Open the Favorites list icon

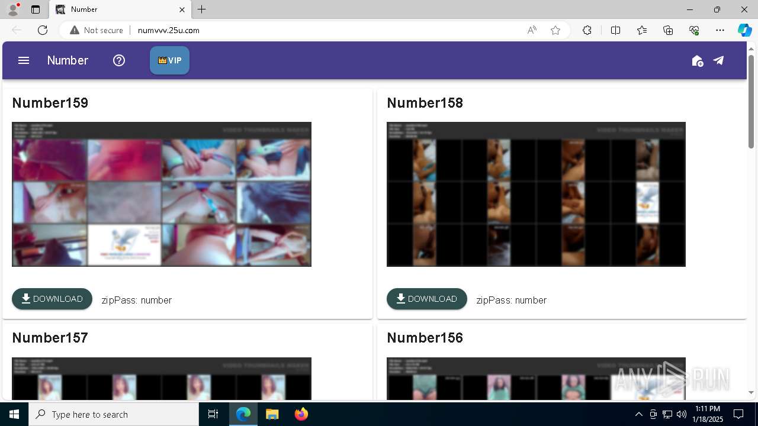click(x=642, y=30)
